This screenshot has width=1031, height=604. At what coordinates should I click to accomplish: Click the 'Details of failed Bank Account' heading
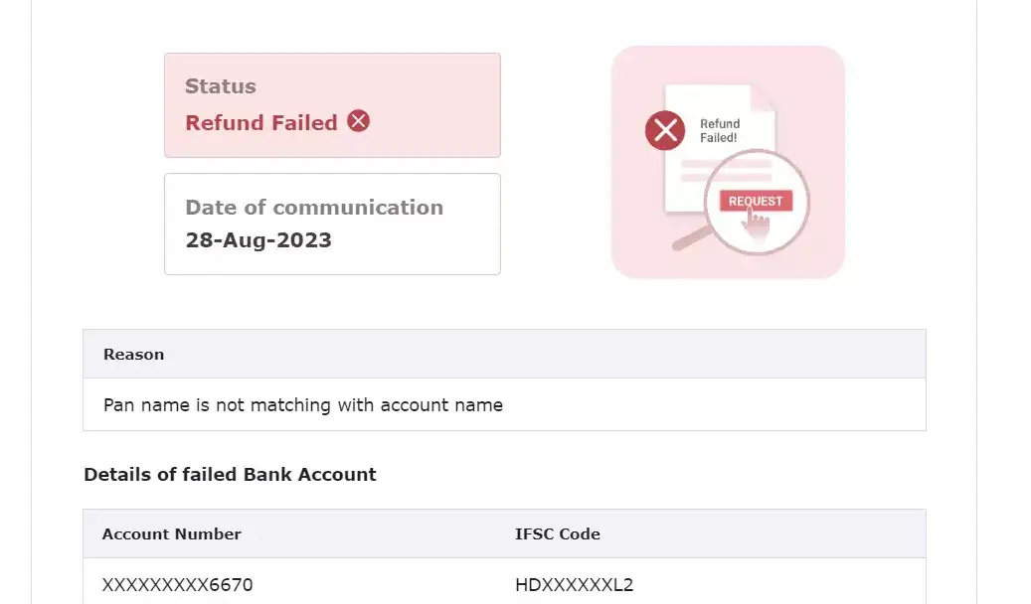(x=230, y=475)
